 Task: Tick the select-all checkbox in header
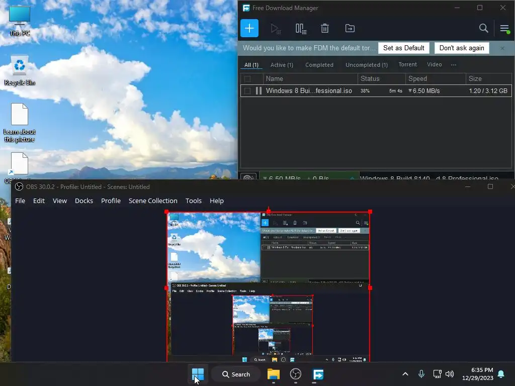pyautogui.click(x=247, y=79)
